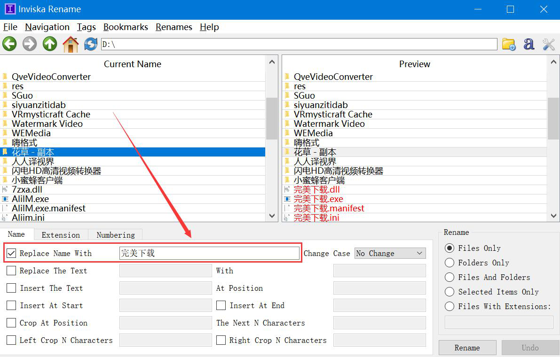Open the Navigation menu
Viewport: 560px width, 357px height.
coord(47,27)
